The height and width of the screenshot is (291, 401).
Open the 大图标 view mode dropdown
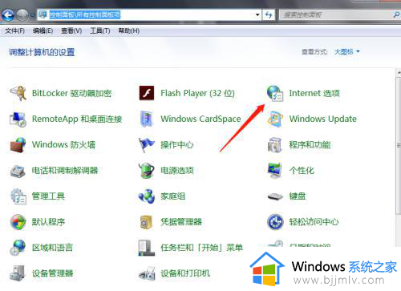(347, 51)
